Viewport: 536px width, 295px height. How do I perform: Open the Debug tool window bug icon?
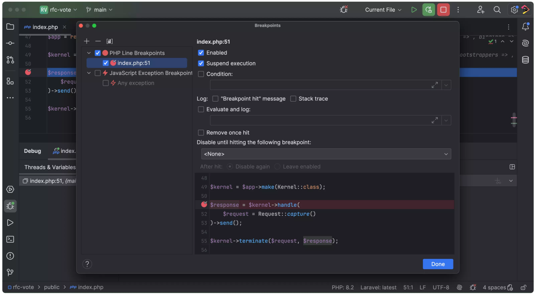click(x=10, y=206)
